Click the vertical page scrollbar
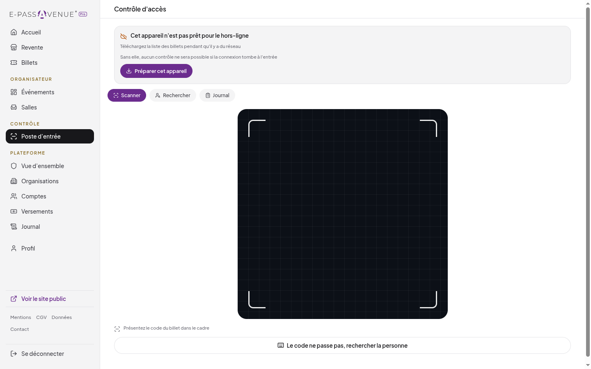 tap(588, 182)
